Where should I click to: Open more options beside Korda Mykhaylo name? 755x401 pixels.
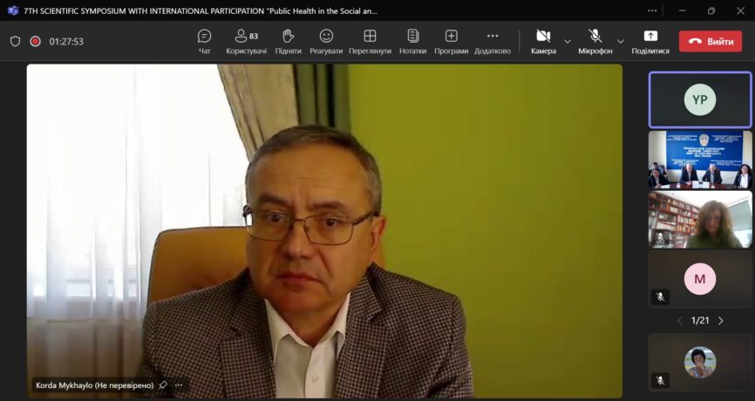click(x=179, y=384)
